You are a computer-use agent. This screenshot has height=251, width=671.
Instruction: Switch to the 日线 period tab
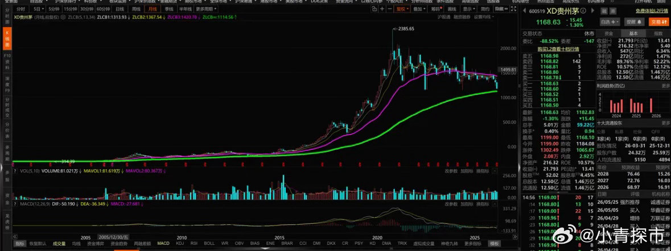(120, 9)
